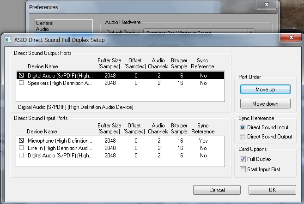The height and width of the screenshot is (204, 304).
Task: Click the output Offset [Samples] column header
Action: [x=135, y=63]
